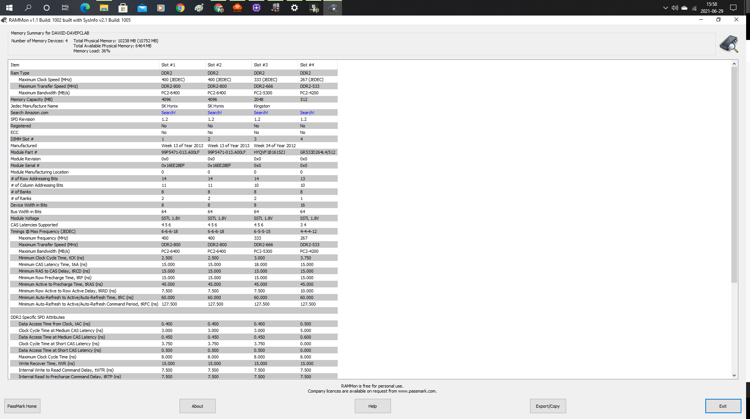Click the Item column header
Screen dimensions: 750x419
point(84,65)
